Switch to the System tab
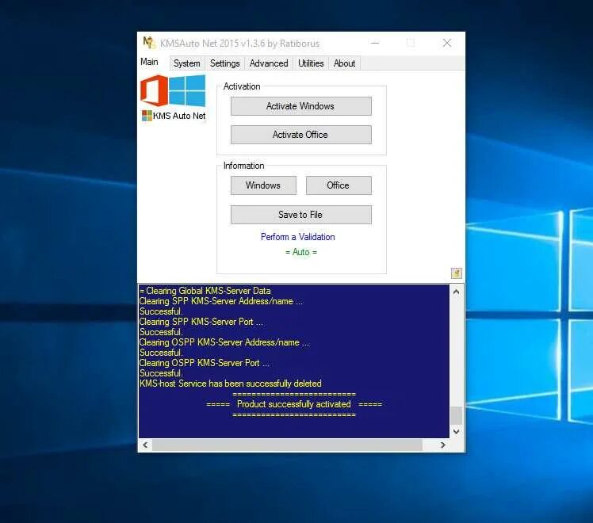Viewport: 593px width, 523px height. [187, 63]
